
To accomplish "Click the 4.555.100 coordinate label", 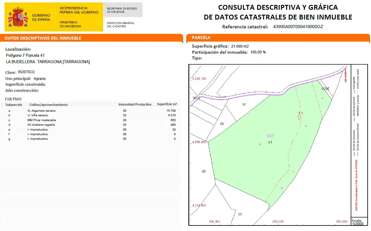I will 198,79.
